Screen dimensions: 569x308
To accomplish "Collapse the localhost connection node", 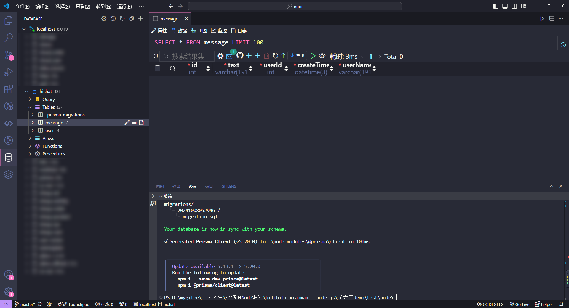I will click(x=24, y=29).
